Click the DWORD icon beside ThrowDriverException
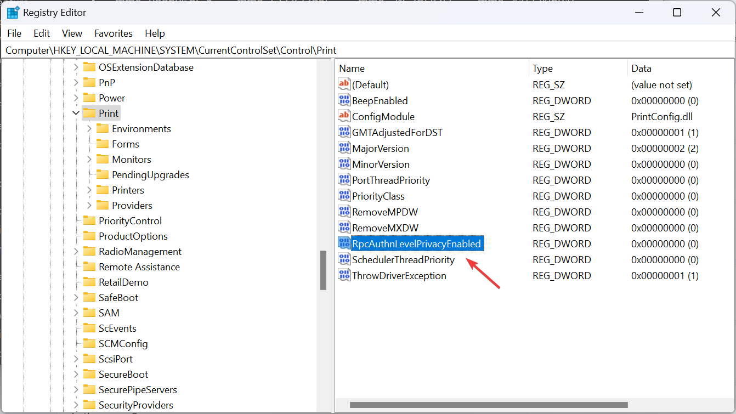This screenshot has height=414, width=736. [344, 275]
